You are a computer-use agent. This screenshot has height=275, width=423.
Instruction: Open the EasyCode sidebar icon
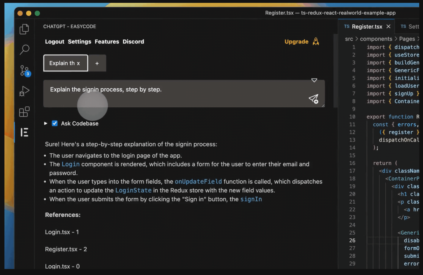(24, 132)
